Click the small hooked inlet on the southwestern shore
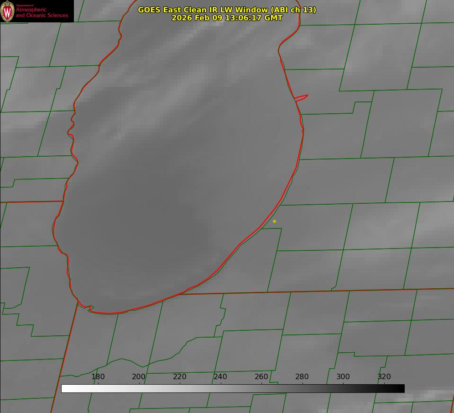 [x=90, y=308]
